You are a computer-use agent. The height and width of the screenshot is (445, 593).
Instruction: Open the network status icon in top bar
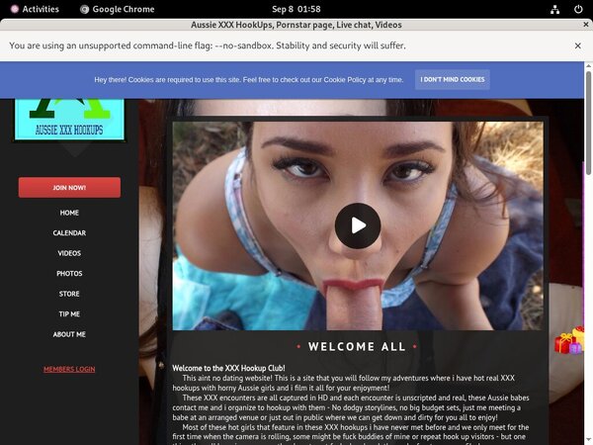point(541,9)
